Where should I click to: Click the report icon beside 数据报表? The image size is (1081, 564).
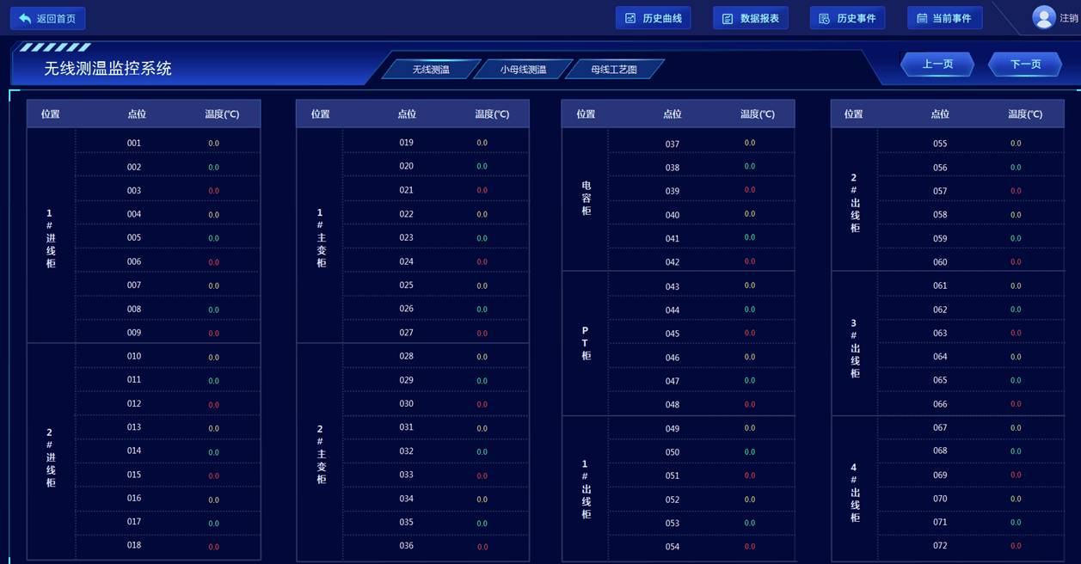(728, 18)
